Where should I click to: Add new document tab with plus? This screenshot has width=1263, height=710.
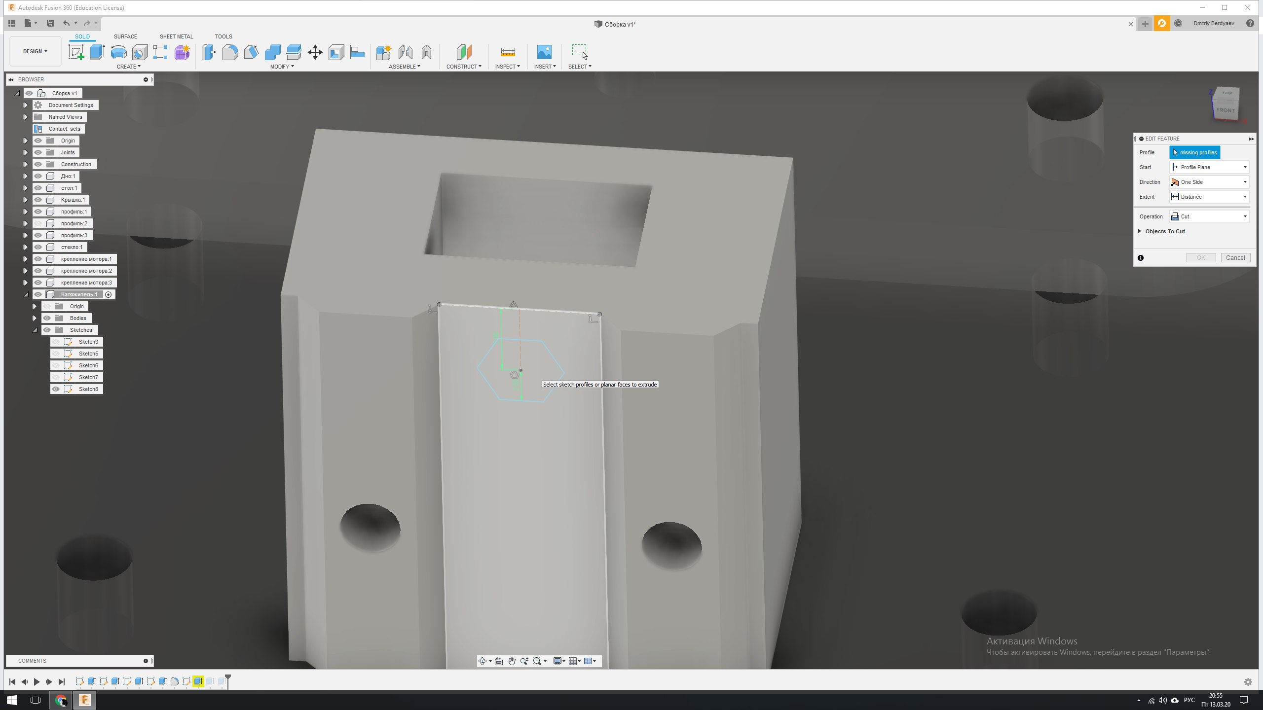pos(1145,24)
